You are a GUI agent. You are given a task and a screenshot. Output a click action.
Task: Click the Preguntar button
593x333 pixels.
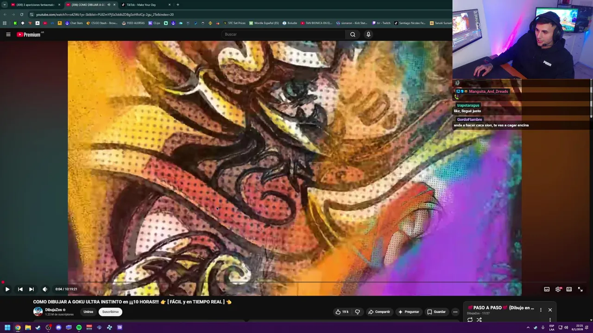tap(408, 312)
